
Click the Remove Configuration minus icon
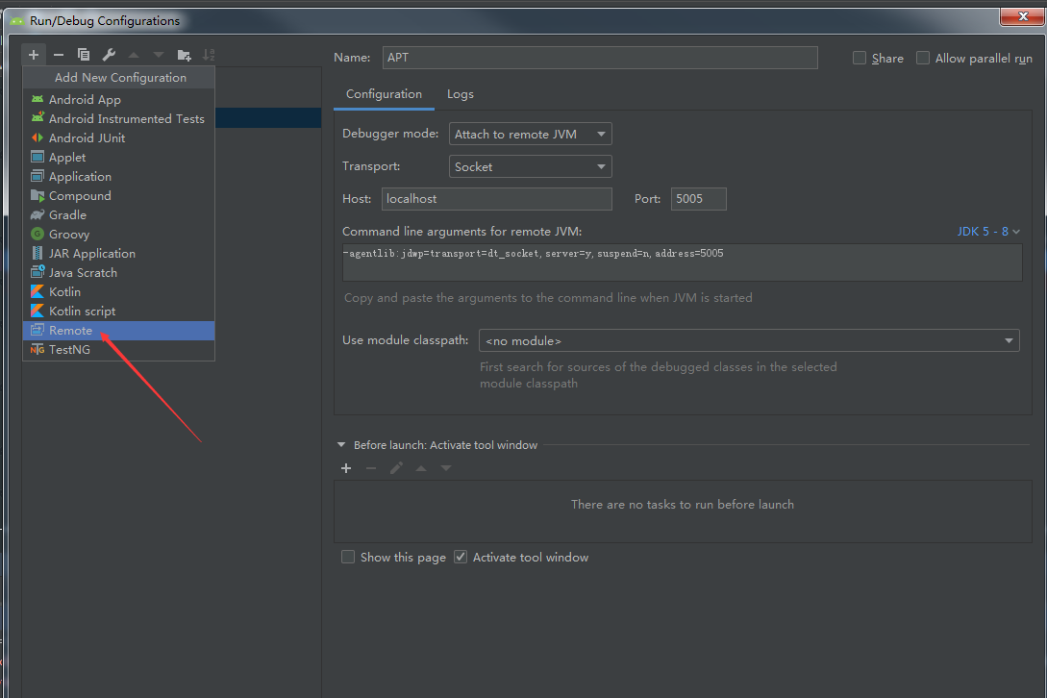point(58,55)
